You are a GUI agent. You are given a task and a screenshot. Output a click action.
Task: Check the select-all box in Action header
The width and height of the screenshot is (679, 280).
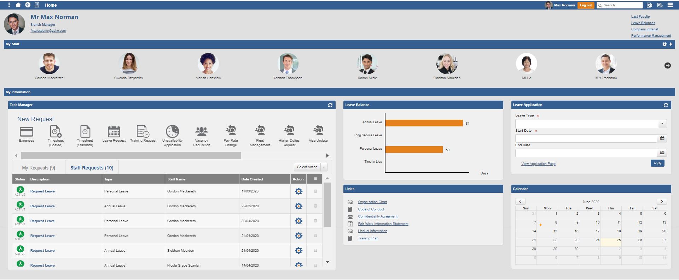click(x=315, y=179)
